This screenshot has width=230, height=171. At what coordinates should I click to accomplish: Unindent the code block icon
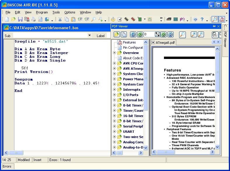tap(87, 19)
